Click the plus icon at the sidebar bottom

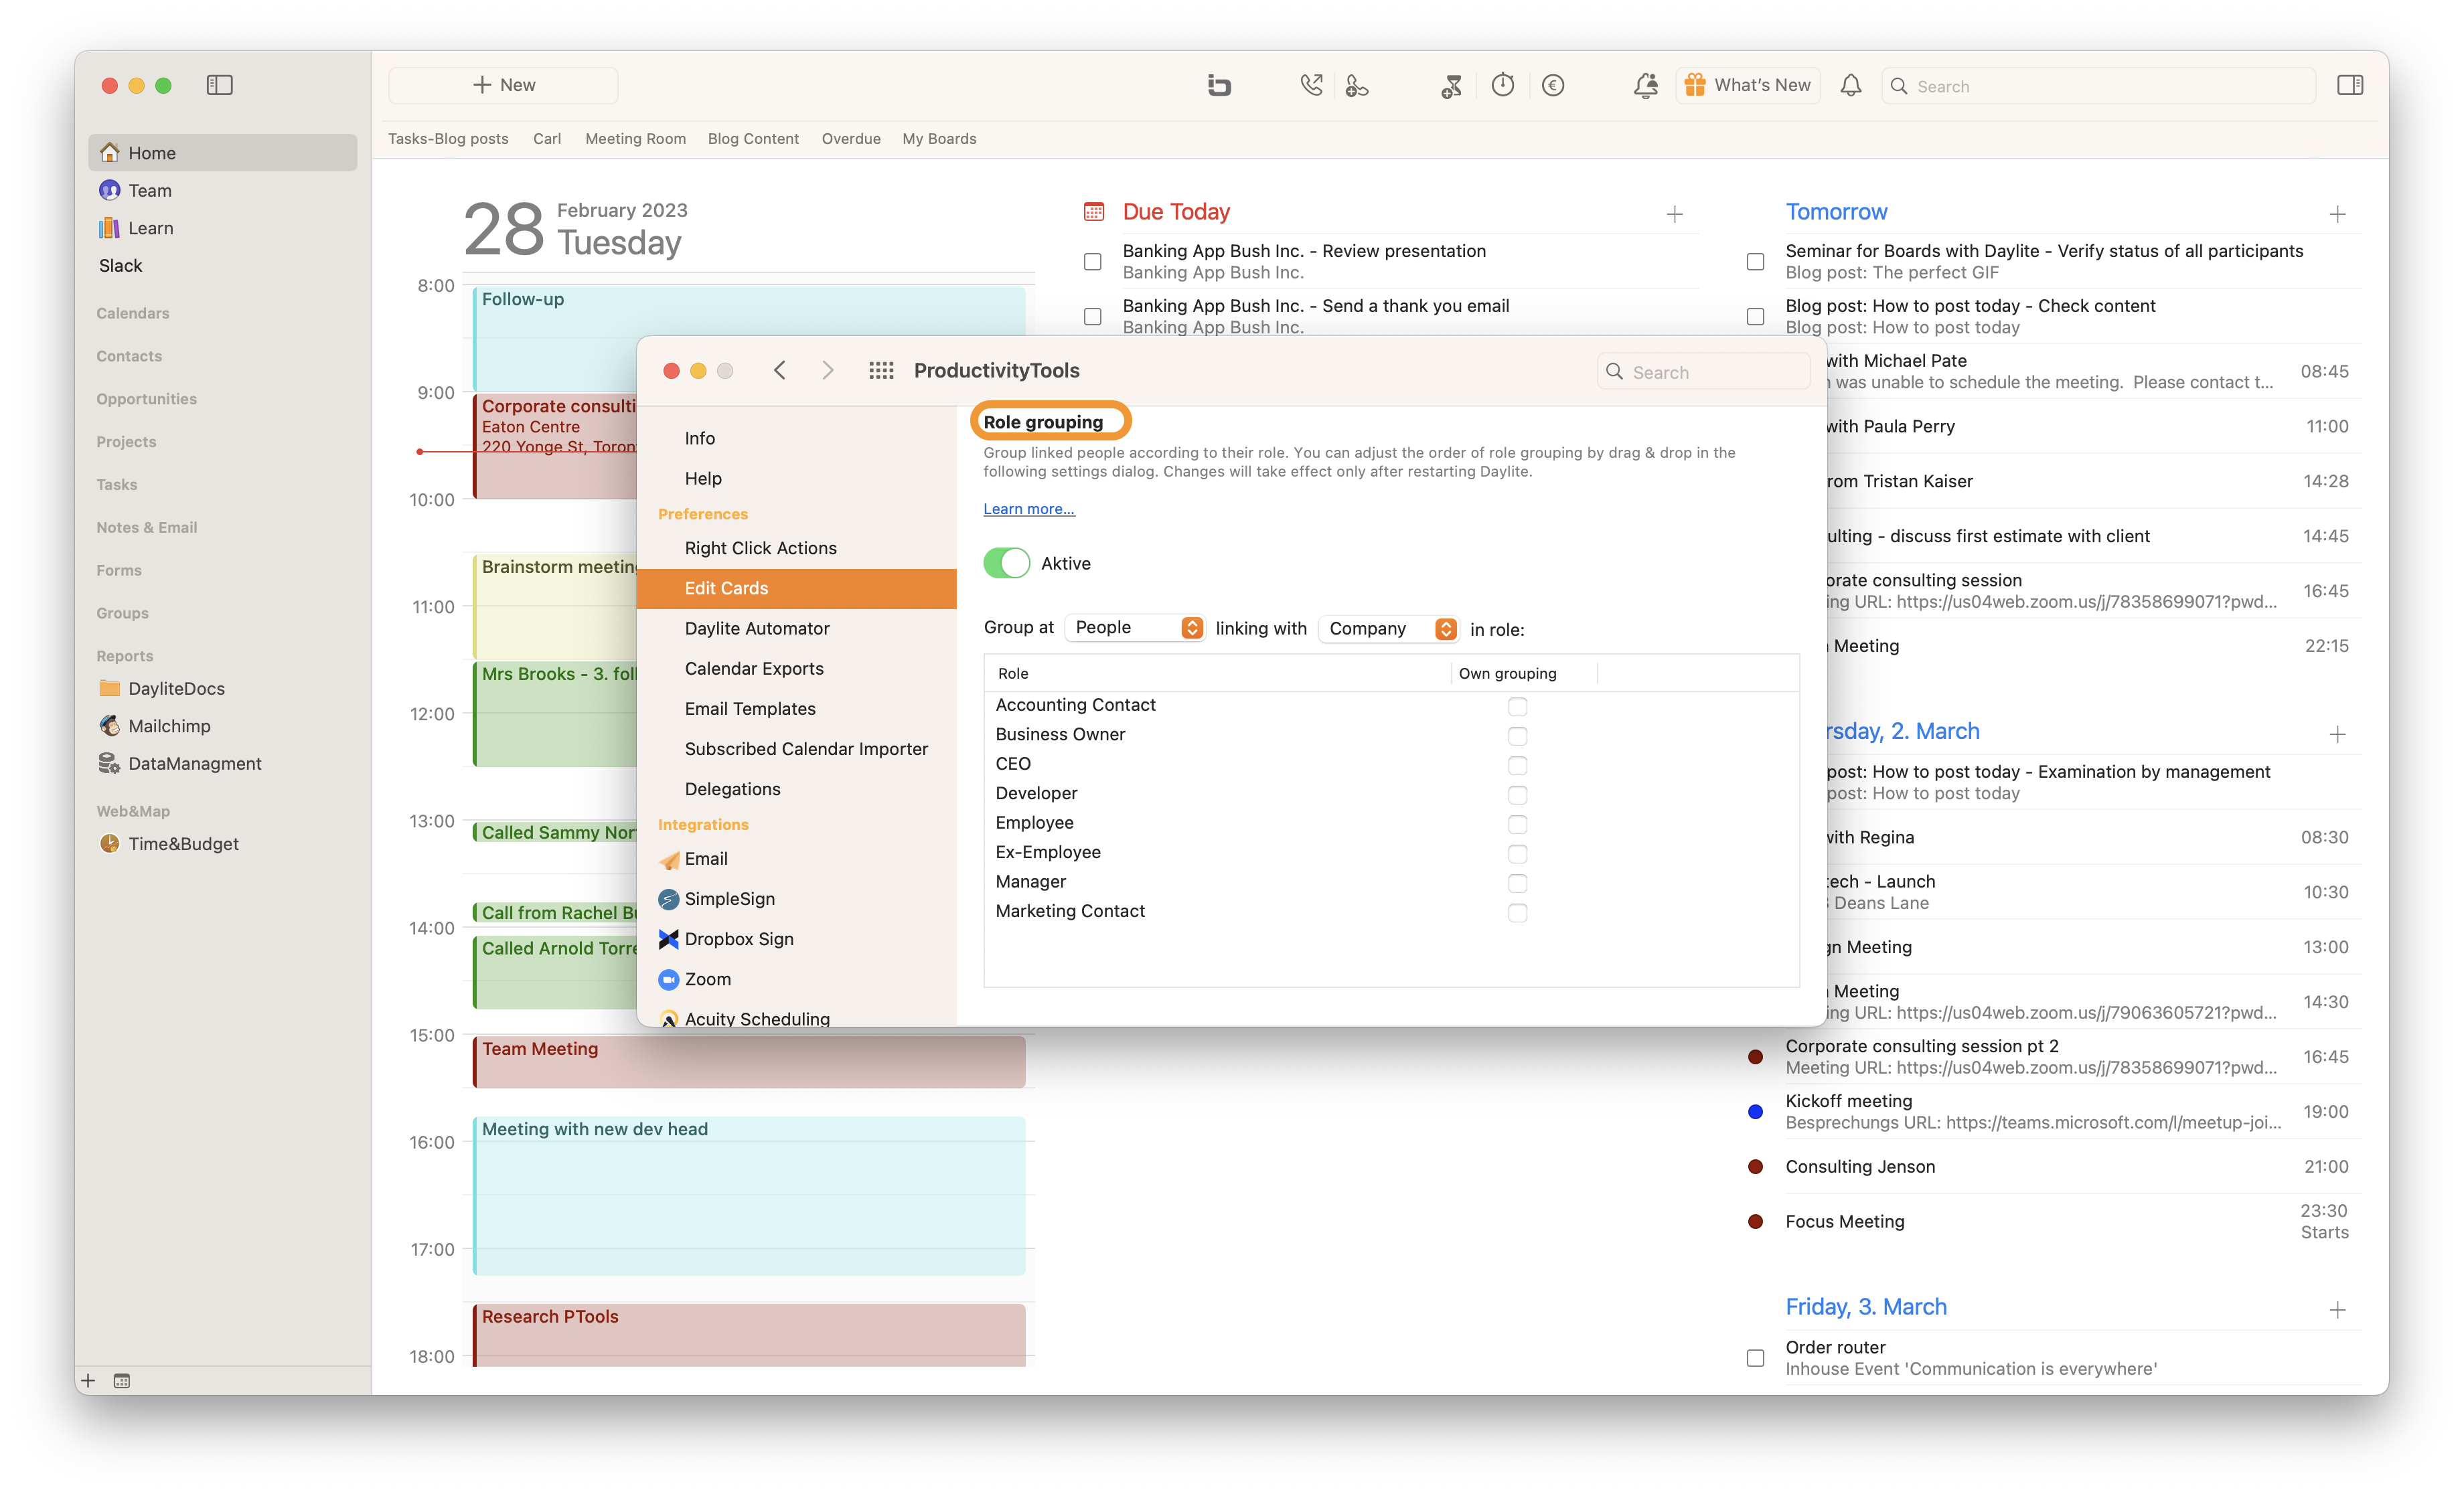[x=88, y=1381]
